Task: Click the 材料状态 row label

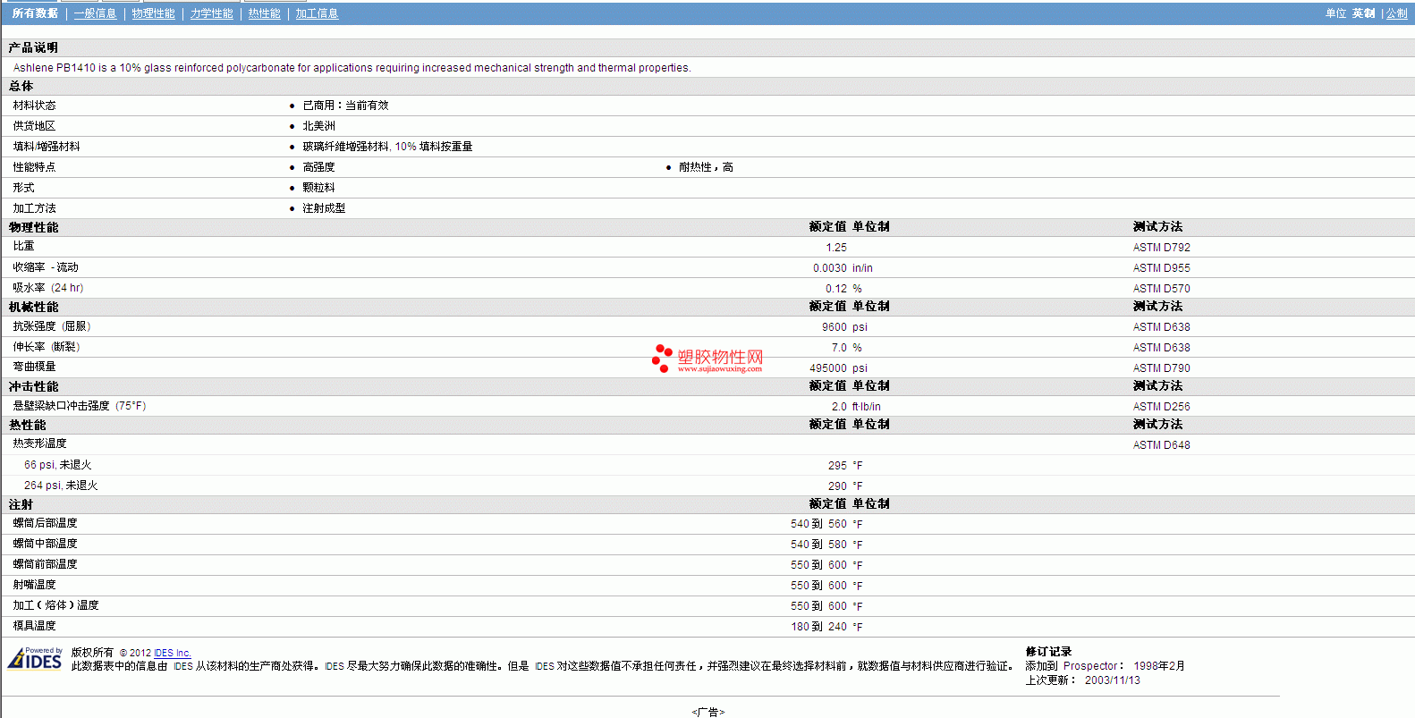Action: point(34,106)
